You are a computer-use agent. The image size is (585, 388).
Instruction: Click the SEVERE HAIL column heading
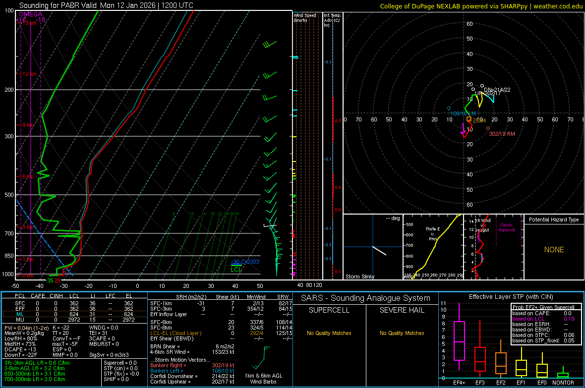coord(402,310)
